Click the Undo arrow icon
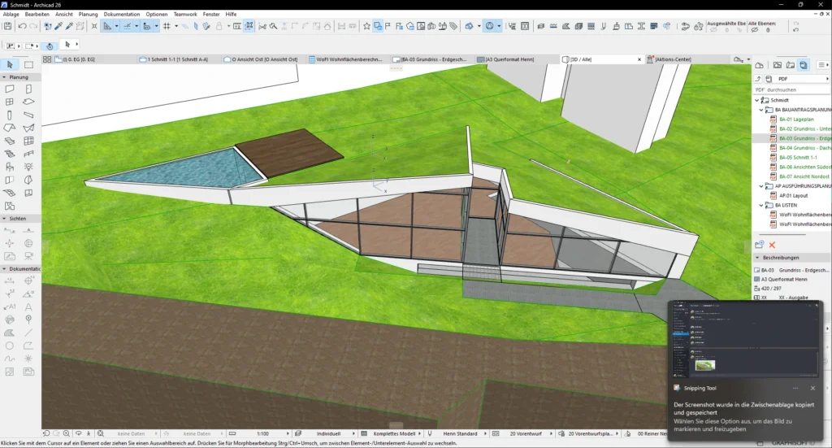This screenshot has width=832, height=448. [22, 26]
